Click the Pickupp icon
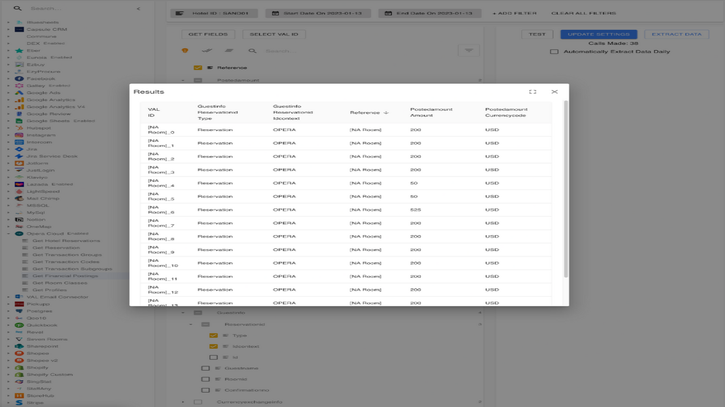The height and width of the screenshot is (407, 725). pos(19,304)
